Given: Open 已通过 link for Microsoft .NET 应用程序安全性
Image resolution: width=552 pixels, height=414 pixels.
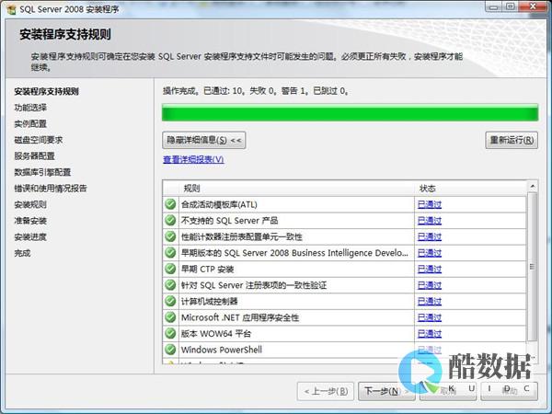Looking at the screenshot, I should tap(430, 317).
